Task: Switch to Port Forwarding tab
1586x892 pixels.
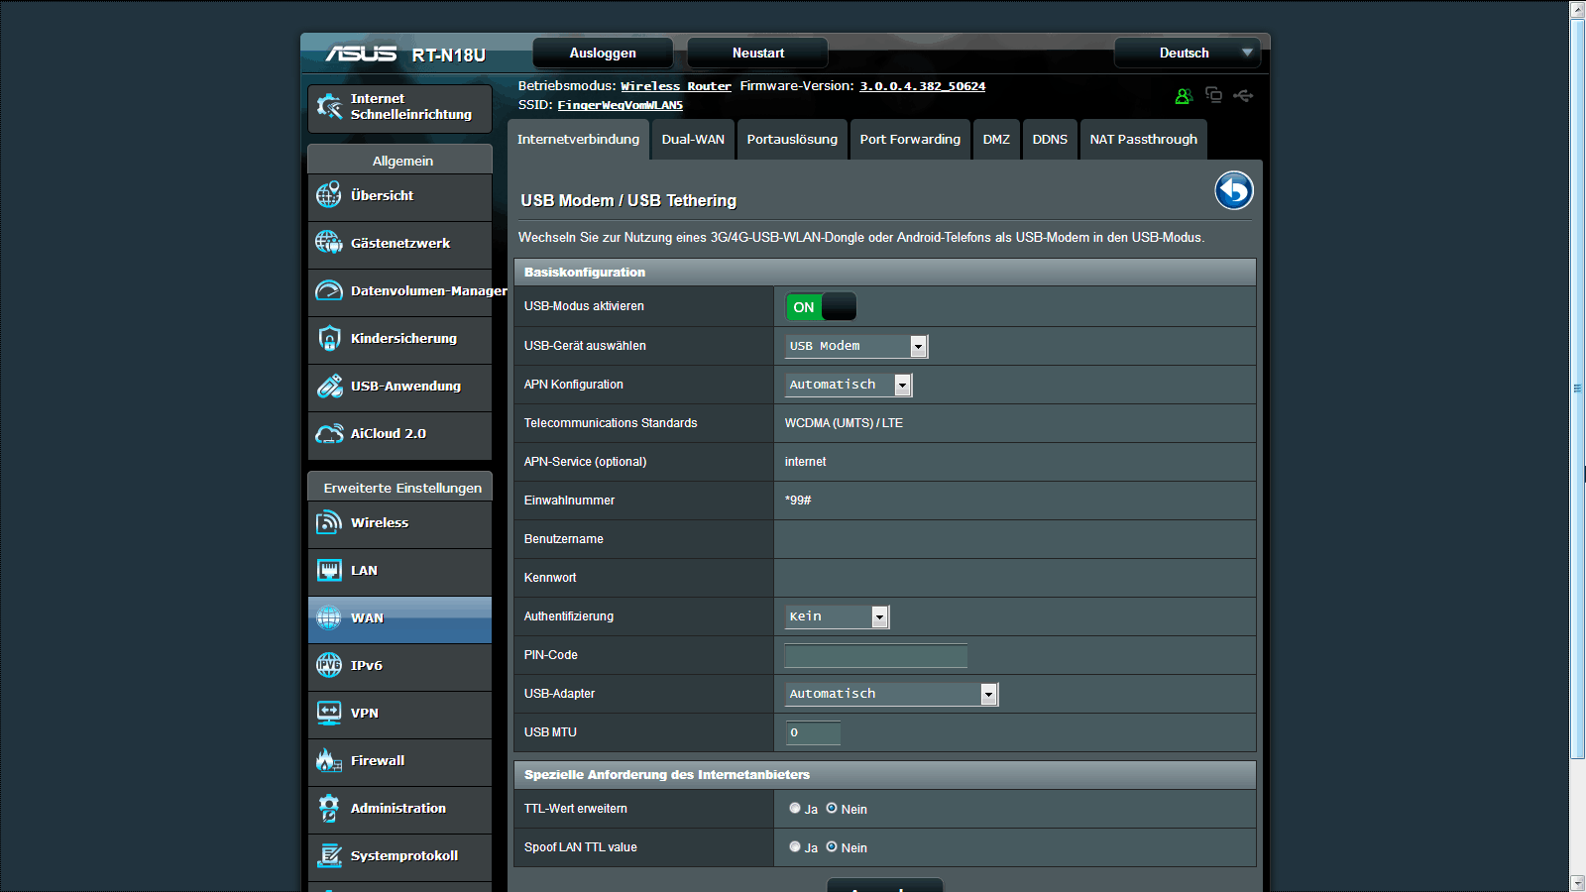Action: pos(910,140)
